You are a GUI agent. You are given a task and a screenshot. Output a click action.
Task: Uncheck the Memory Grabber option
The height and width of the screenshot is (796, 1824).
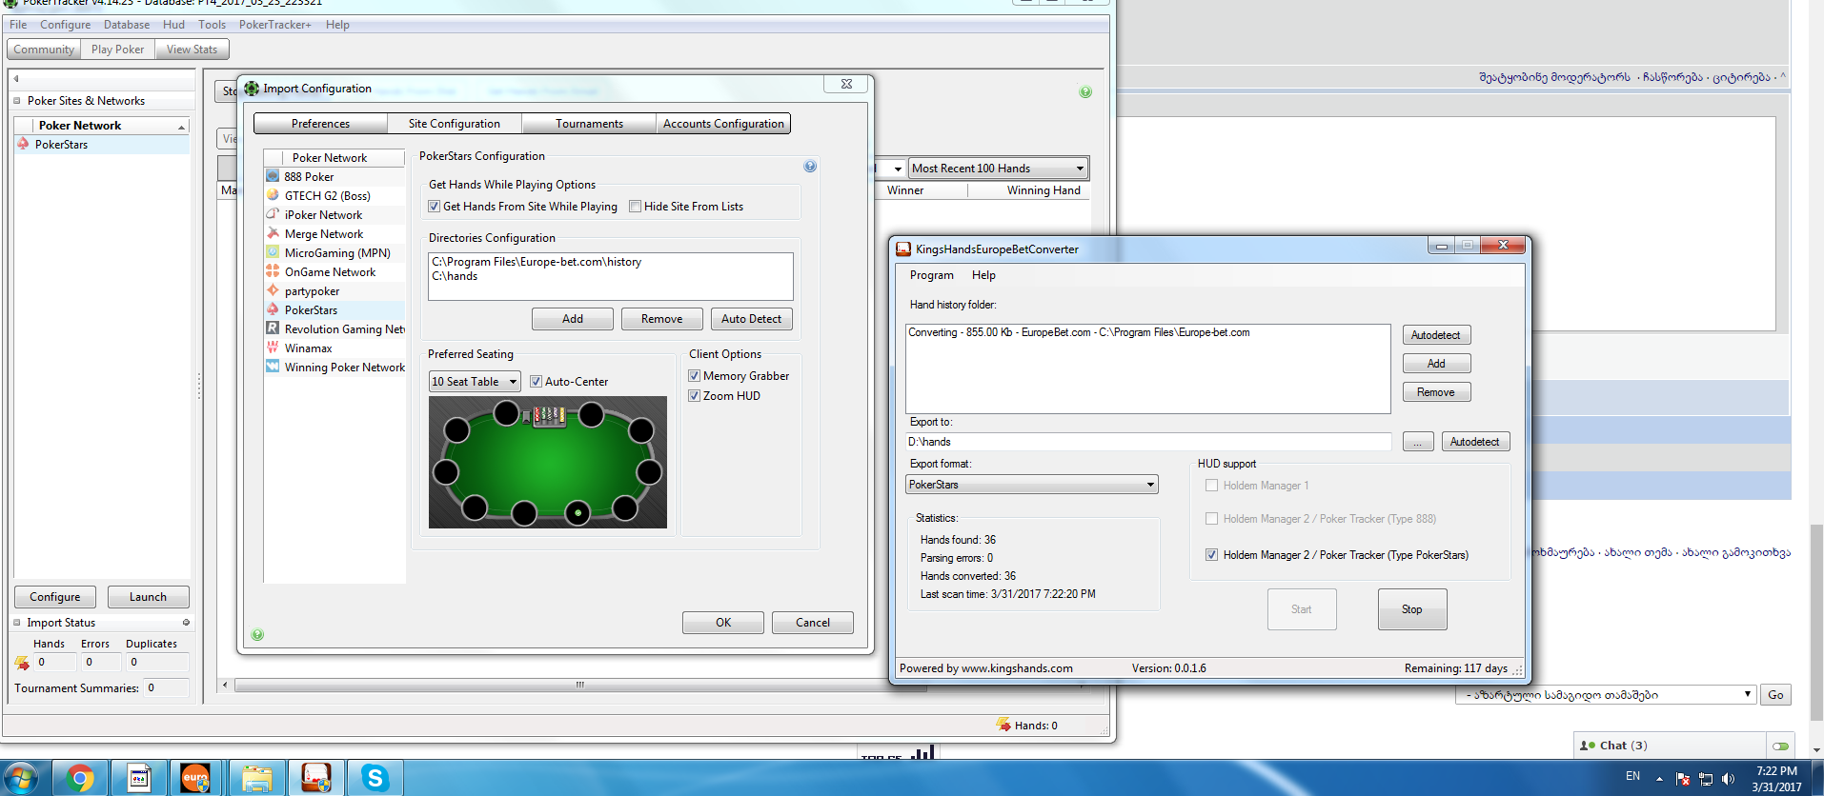(x=695, y=376)
